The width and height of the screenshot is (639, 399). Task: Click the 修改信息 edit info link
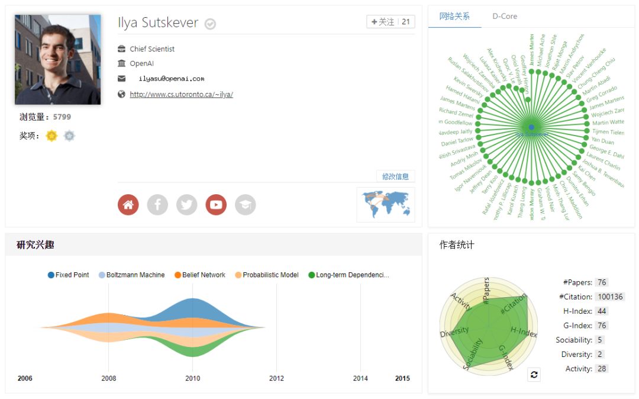(395, 176)
